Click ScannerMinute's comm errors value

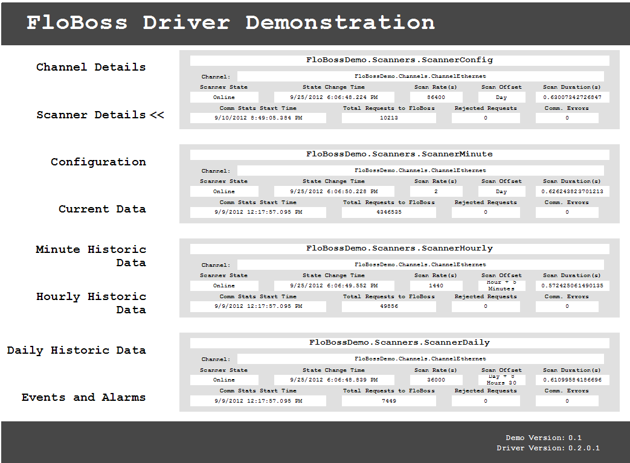[x=567, y=212]
